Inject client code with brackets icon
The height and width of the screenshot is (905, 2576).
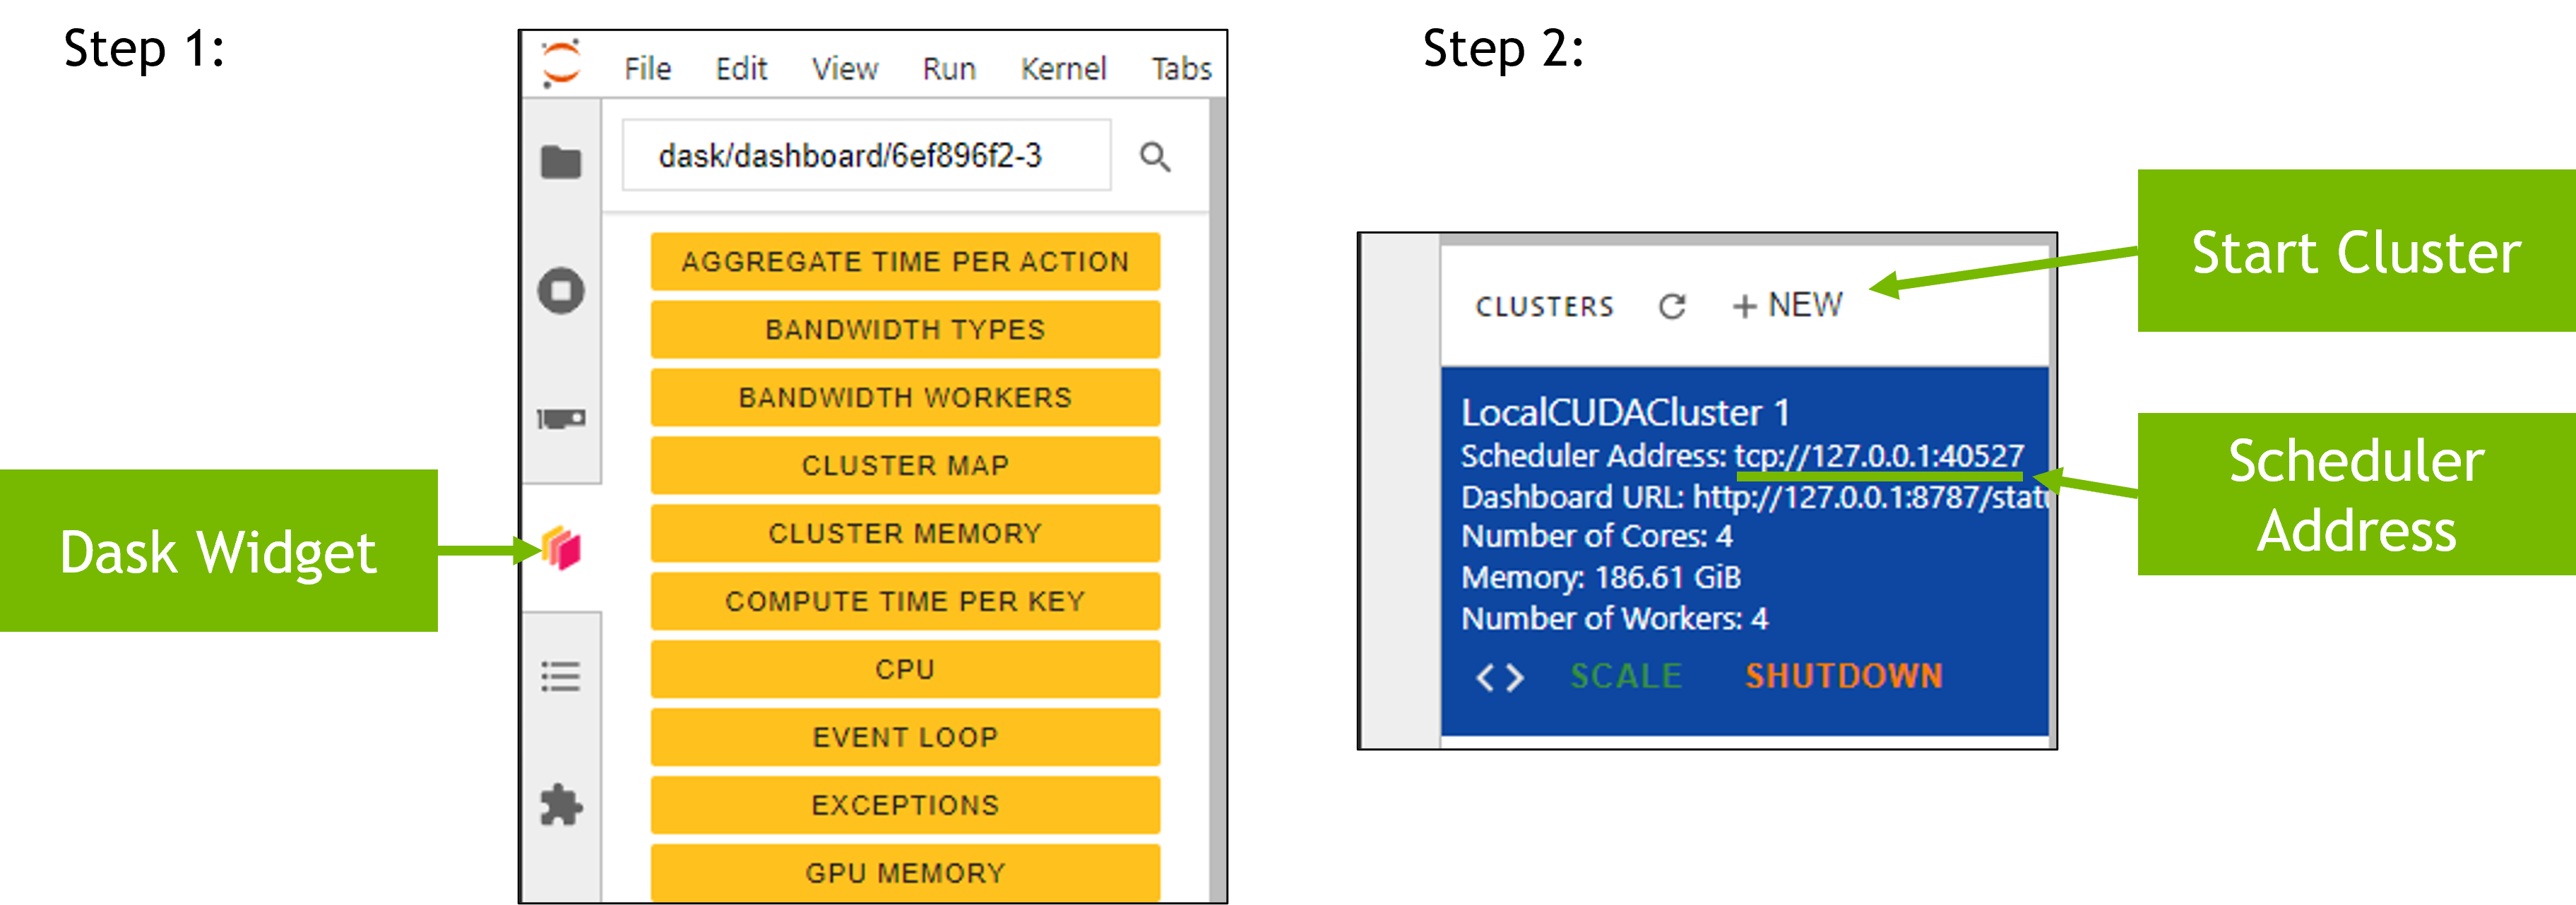1500,677
